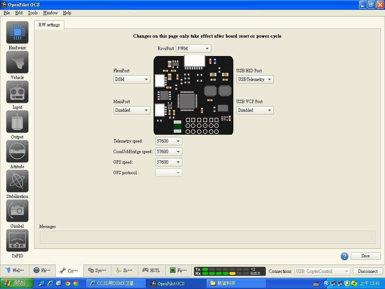Click the on-screen keyboard tray icon

pyautogui.click(x=316, y=284)
